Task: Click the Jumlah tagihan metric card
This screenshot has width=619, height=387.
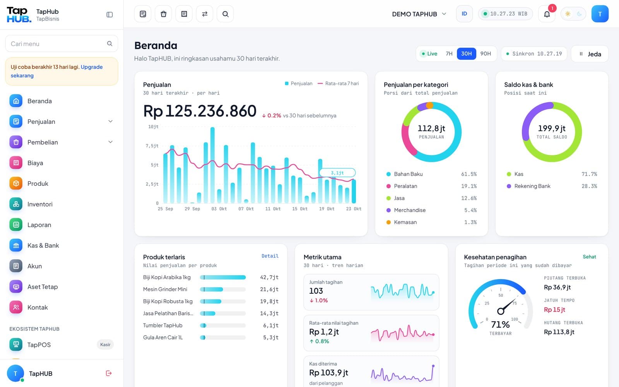Action: point(371,292)
